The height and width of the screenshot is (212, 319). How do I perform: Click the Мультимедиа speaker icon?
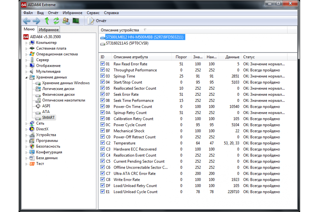click(32, 71)
